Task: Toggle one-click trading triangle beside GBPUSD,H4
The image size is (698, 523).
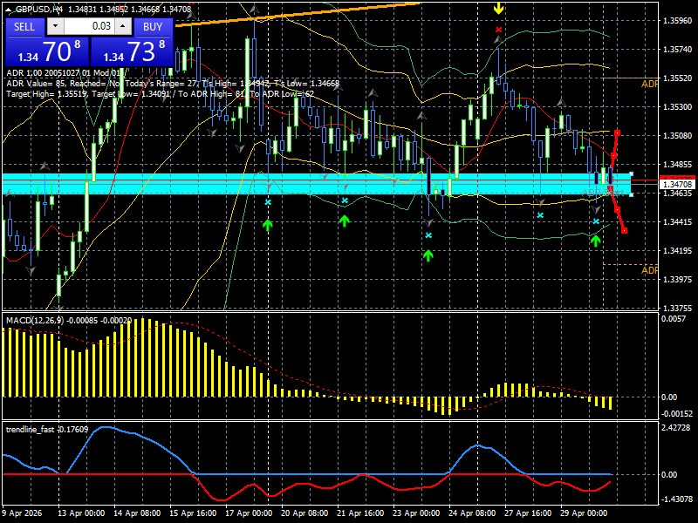Action: click(x=10, y=9)
